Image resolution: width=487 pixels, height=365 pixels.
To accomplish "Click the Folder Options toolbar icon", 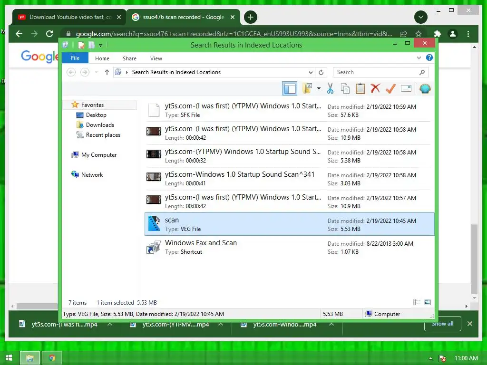I will tap(308, 88).
